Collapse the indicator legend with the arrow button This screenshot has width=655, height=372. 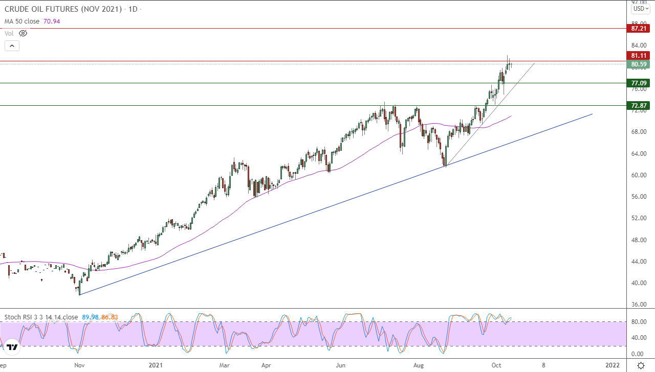point(12,45)
